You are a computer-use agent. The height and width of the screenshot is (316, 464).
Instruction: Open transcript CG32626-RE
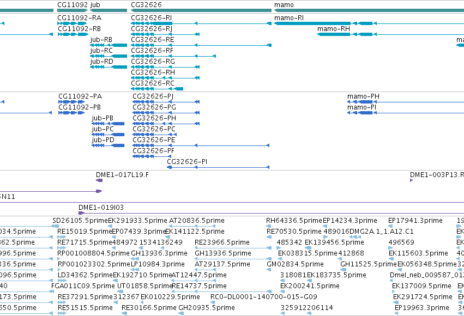[x=153, y=40]
